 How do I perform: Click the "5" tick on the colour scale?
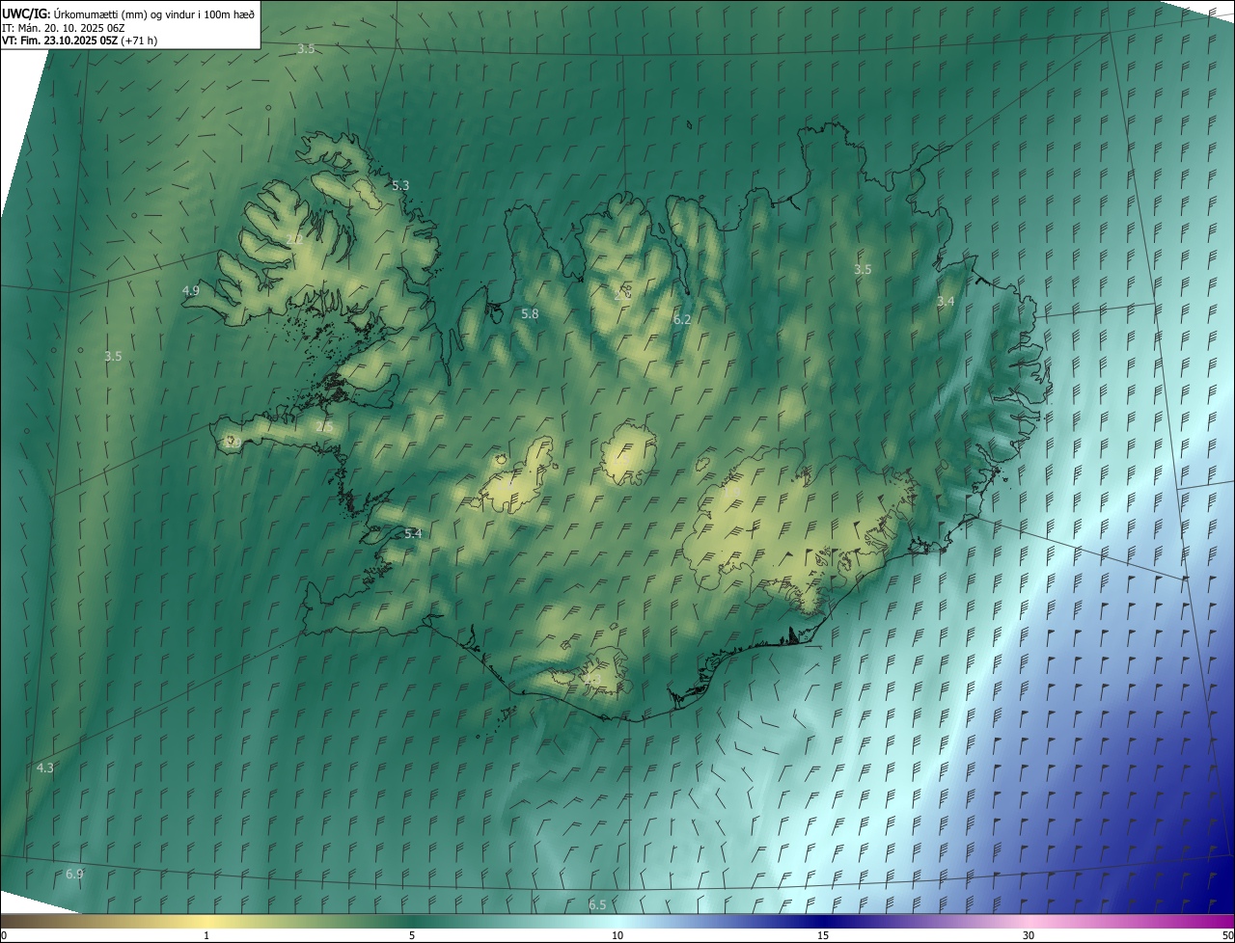[412, 935]
